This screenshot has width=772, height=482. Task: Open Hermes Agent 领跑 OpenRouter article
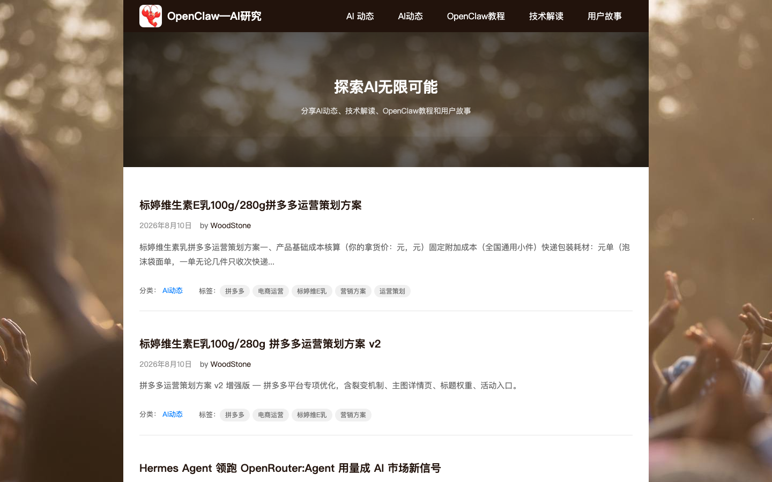[290, 468]
